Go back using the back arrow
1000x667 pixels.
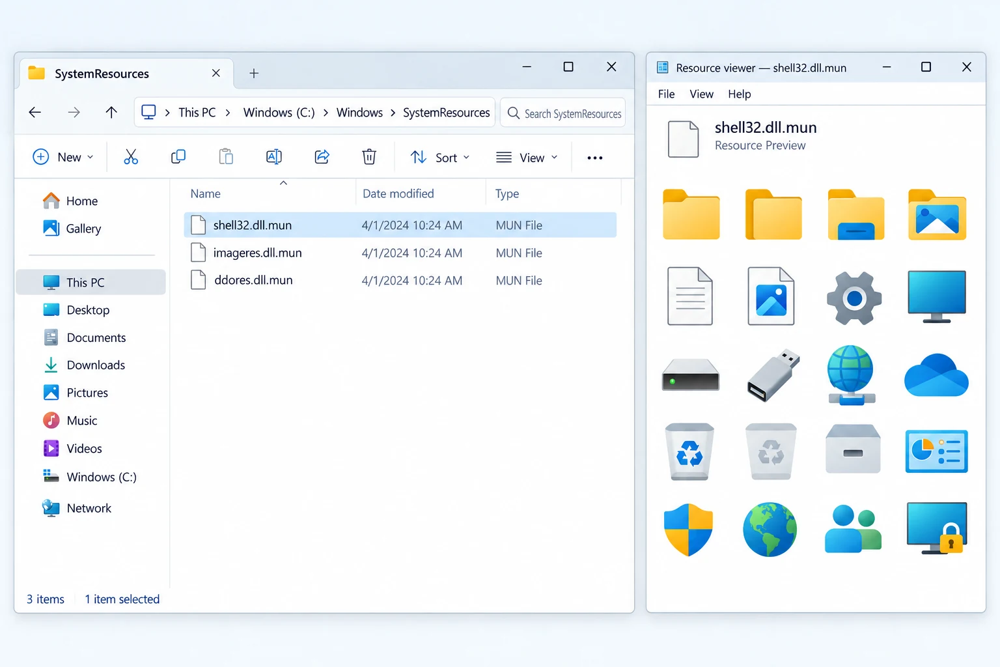[x=35, y=113]
